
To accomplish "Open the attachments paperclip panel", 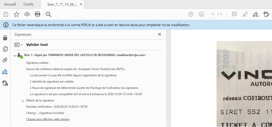I will [5, 60].
